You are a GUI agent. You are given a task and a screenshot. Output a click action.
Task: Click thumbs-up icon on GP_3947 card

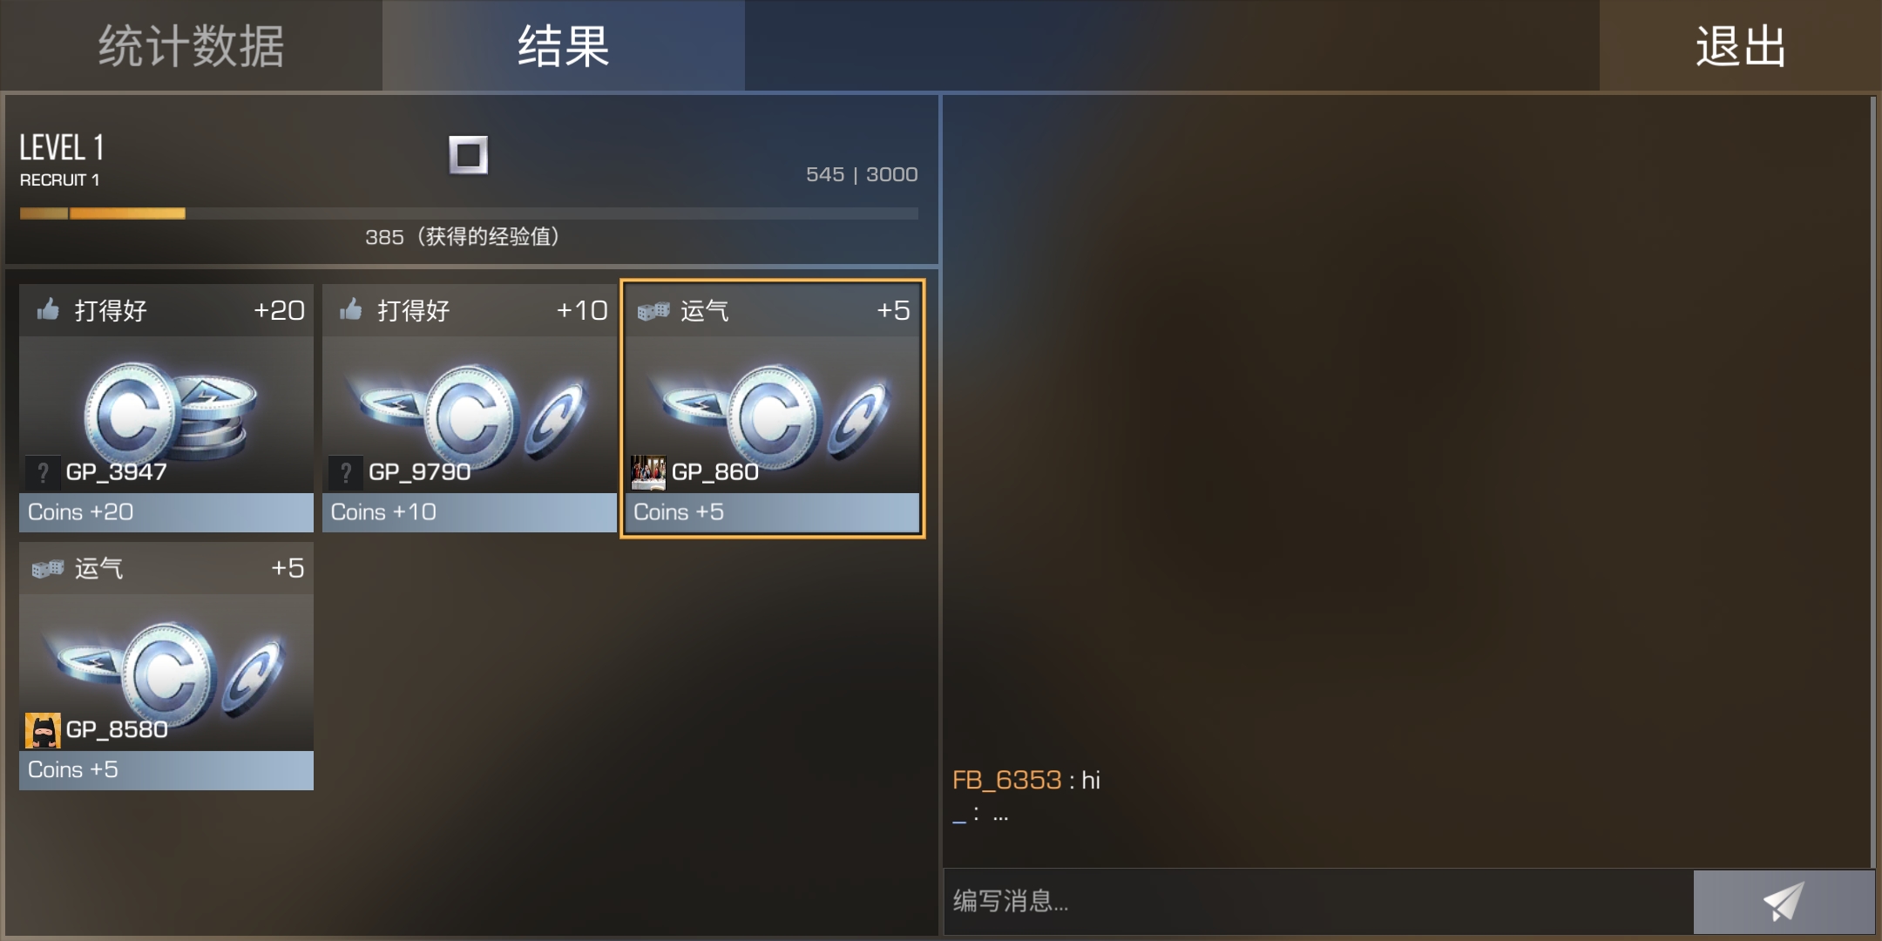coord(48,309)
